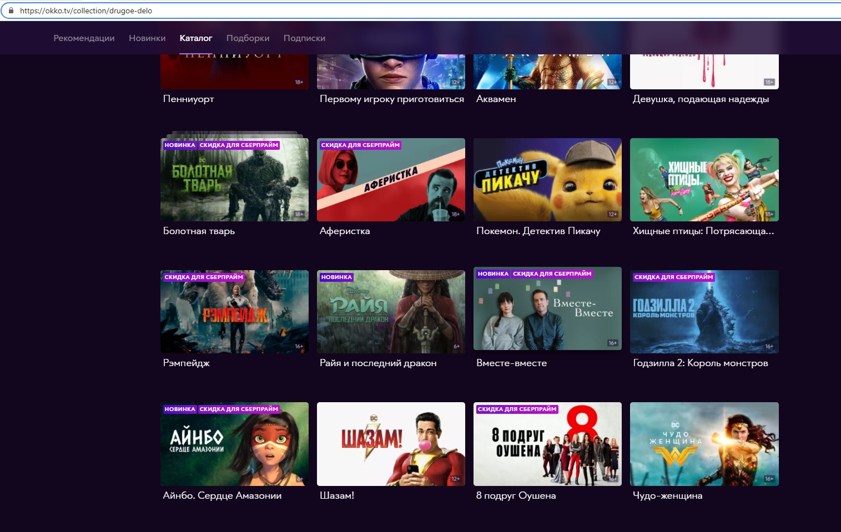The width and height of the screenshot is (841, 532).
Task: Click the title text Аферистка
Action: (344, 231)
